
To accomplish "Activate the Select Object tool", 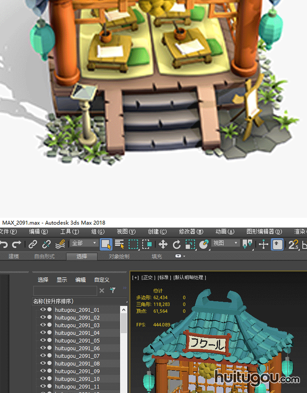I will [x=106, y=244].
